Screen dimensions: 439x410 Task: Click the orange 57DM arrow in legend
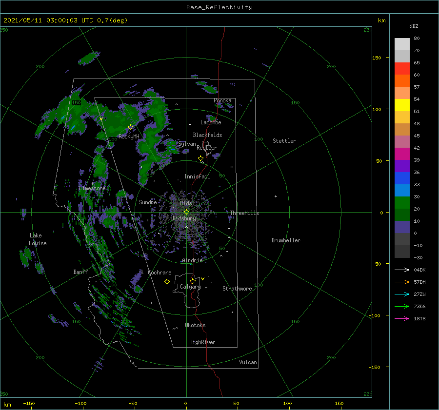click(x=402, y=282)
